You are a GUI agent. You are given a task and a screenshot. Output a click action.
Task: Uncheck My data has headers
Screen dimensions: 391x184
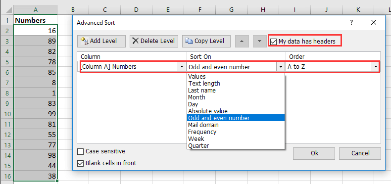274,42
